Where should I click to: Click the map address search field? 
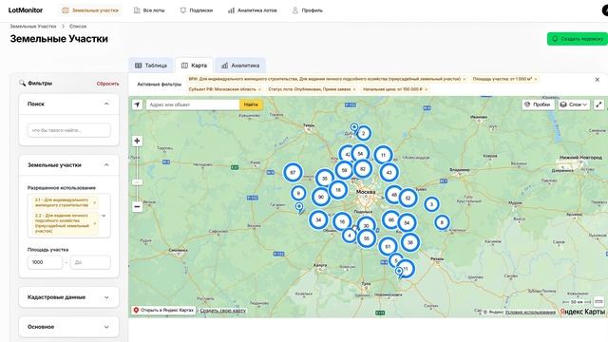pyautogui.click(x=193, y=104)
